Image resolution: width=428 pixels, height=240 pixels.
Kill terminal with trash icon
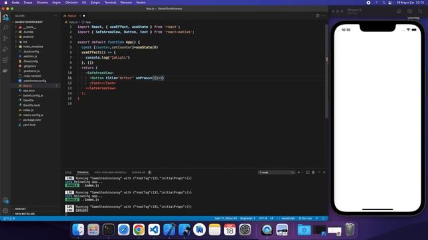(314, 173)
